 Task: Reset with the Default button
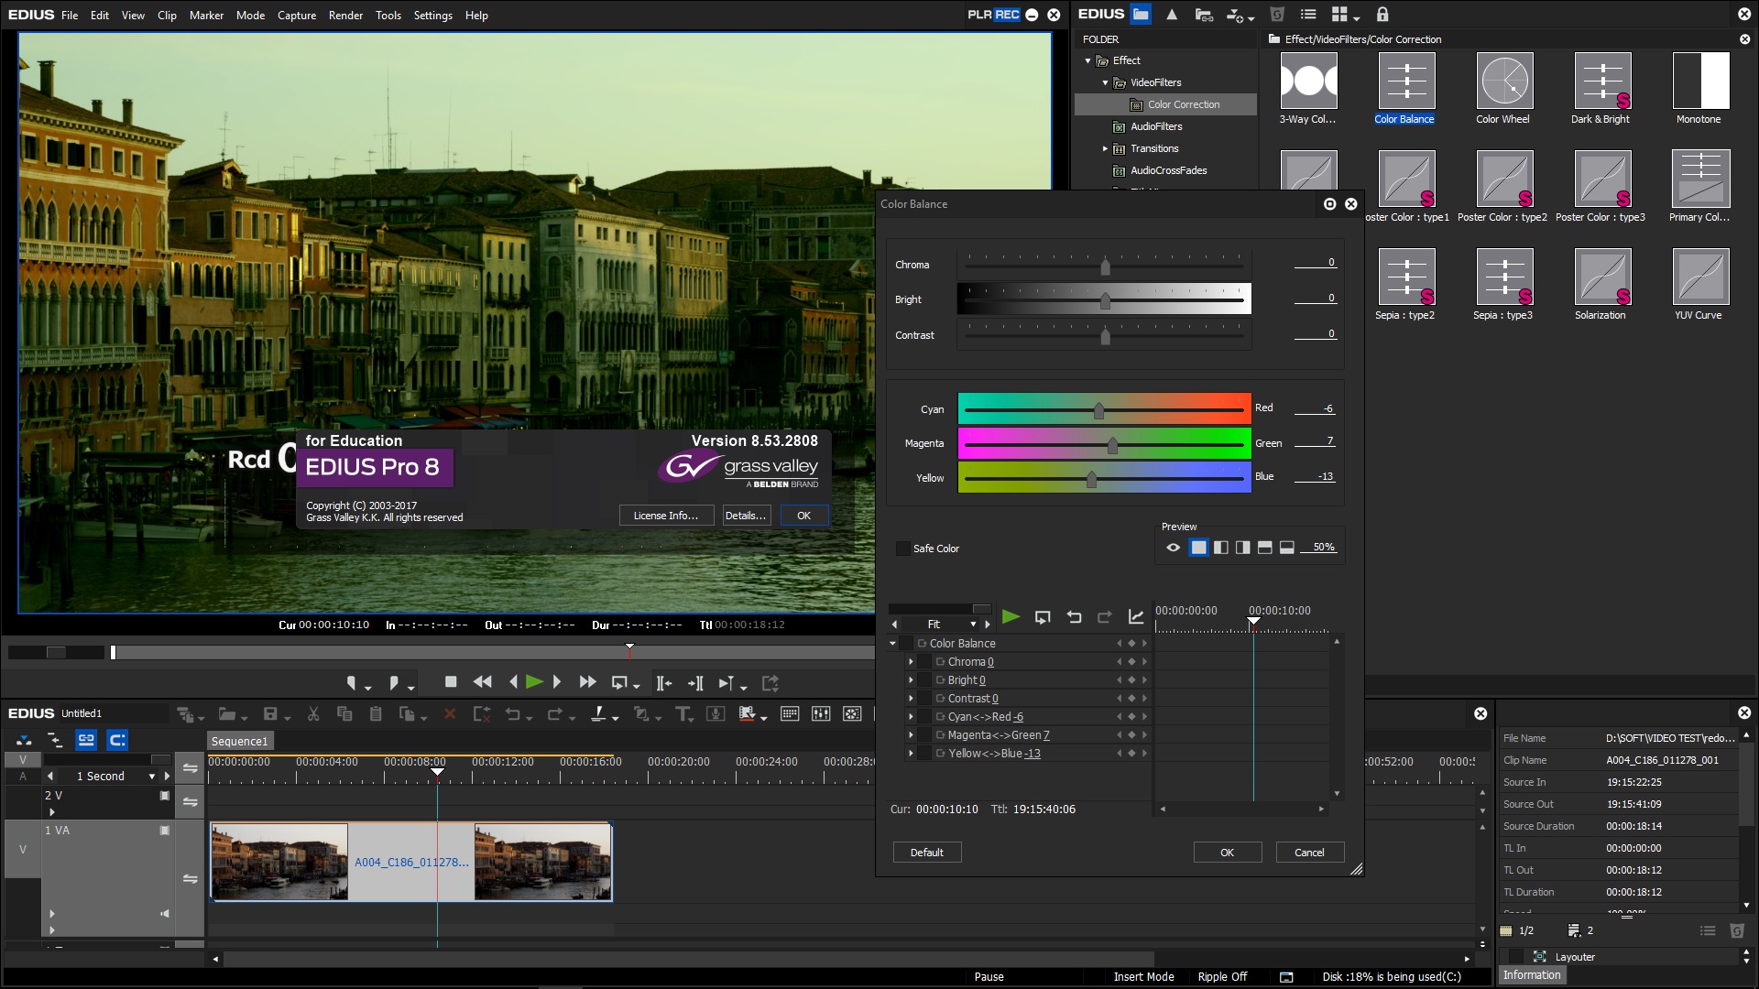[x=926, y=853]
